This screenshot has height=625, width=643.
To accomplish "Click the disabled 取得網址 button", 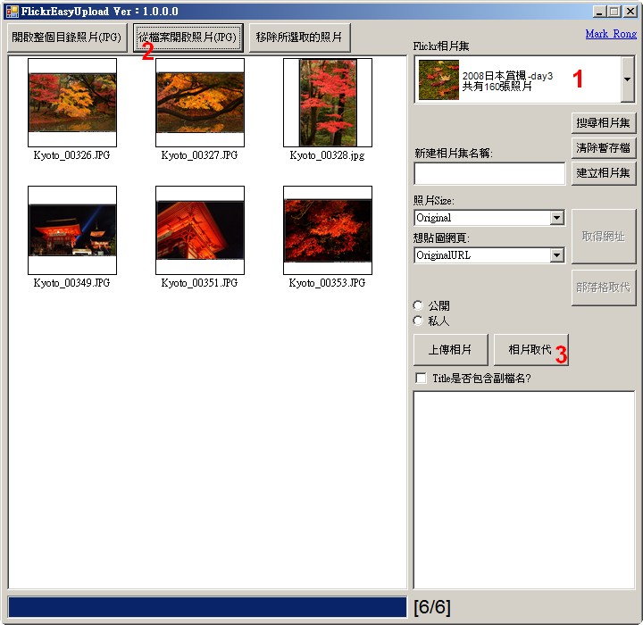I will pyautogui.click(x=603, y=237).
